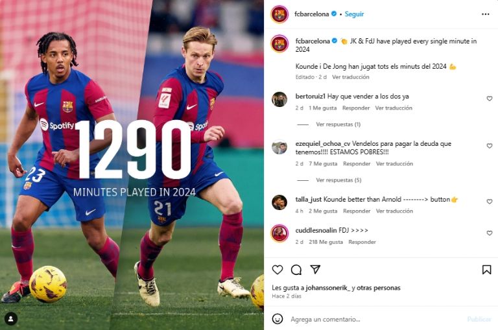498x330 pixels.
Task: Show tagged people icon on the photo
Action: pos(11,318)
